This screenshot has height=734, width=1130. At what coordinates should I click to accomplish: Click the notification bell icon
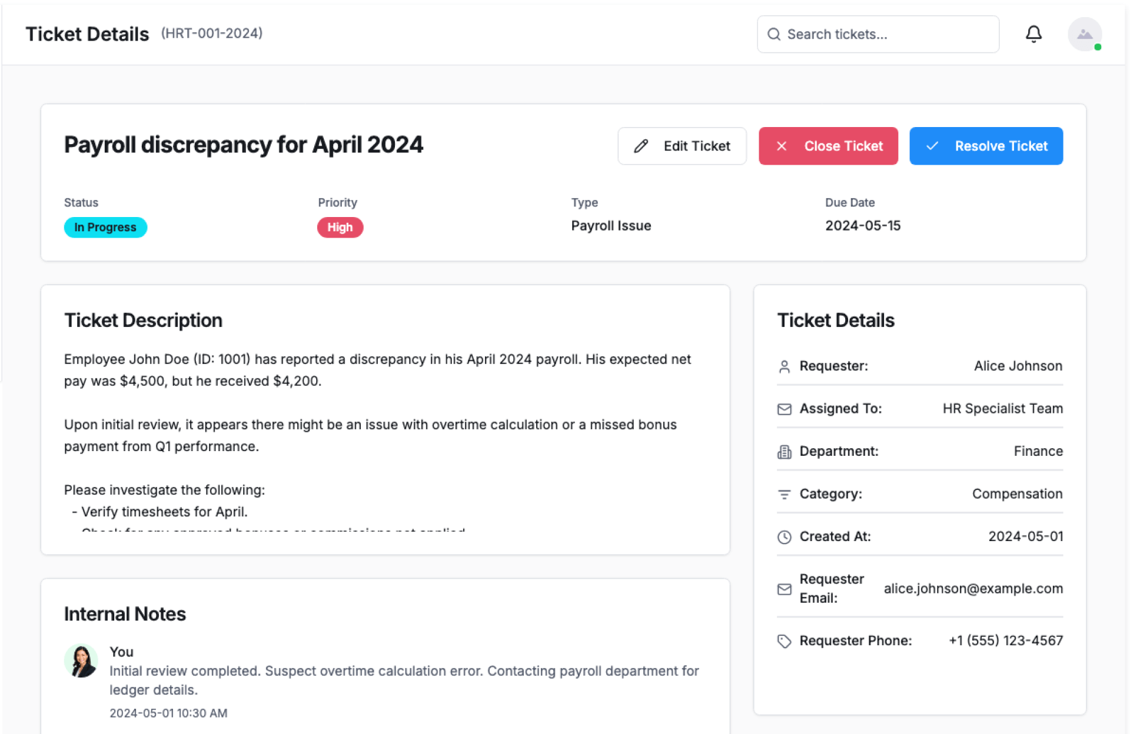click(1033, 34)
